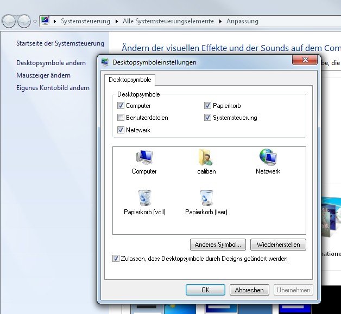This screenshot has height=314, width=341.
Task: Toggle allowing designs to change desktop icons
Action: (116, 259)
